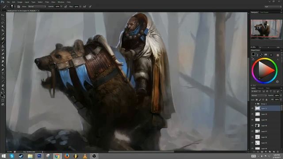Toggle pressure for opacity button

65,7
